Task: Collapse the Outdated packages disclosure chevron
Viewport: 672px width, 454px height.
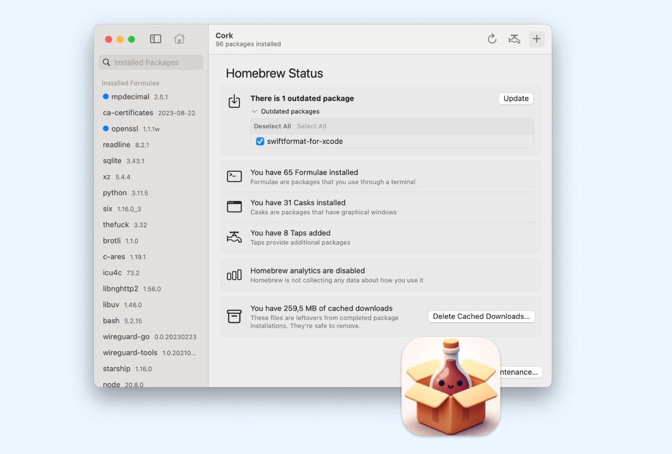Action: click(255, 111)
